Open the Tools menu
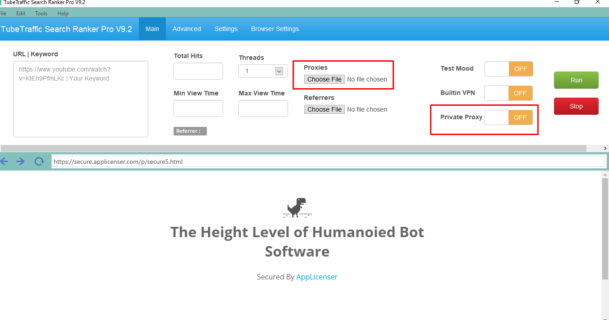Viewport: 609px width, 320px height. (x=41, y=14)
